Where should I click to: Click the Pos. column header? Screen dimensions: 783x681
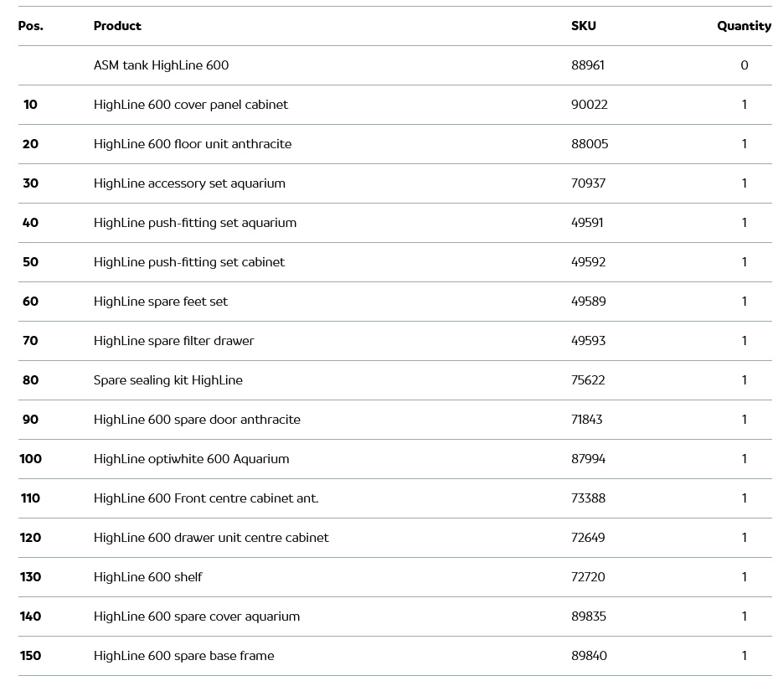pyautogui.click(x=31, y=26)
